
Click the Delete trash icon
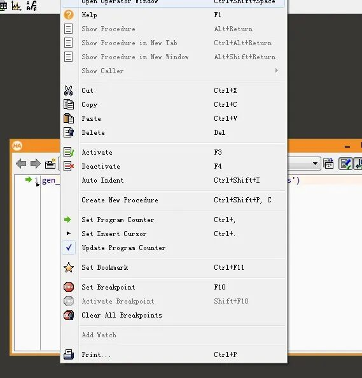tap(69, 132)
